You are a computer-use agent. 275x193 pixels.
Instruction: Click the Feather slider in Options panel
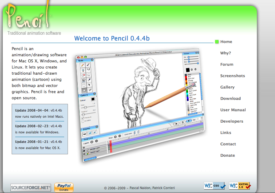point(88,113)
